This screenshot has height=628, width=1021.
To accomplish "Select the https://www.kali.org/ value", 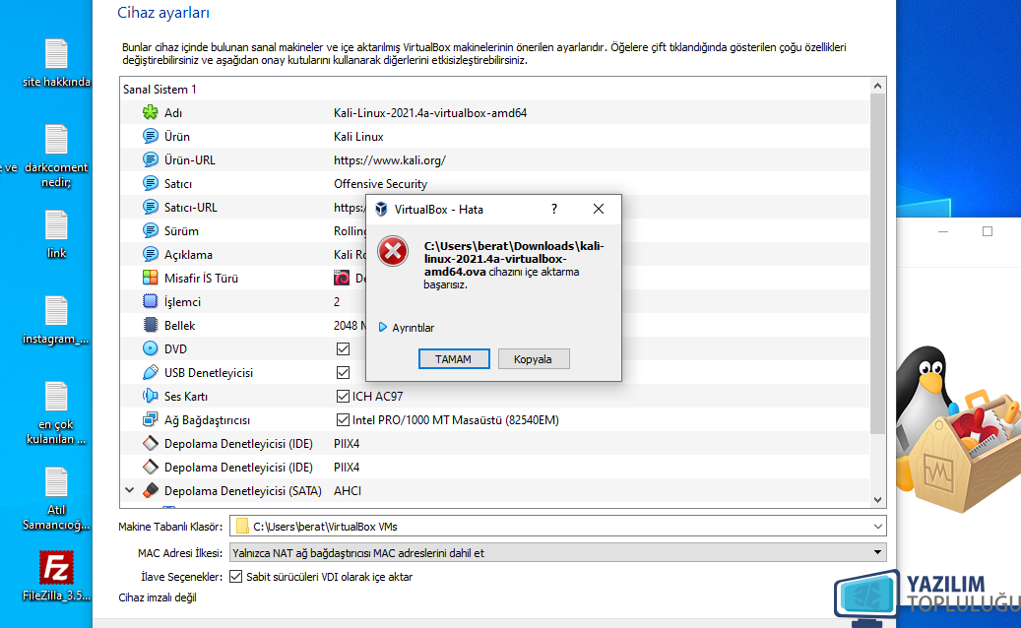I will (390, 160).
